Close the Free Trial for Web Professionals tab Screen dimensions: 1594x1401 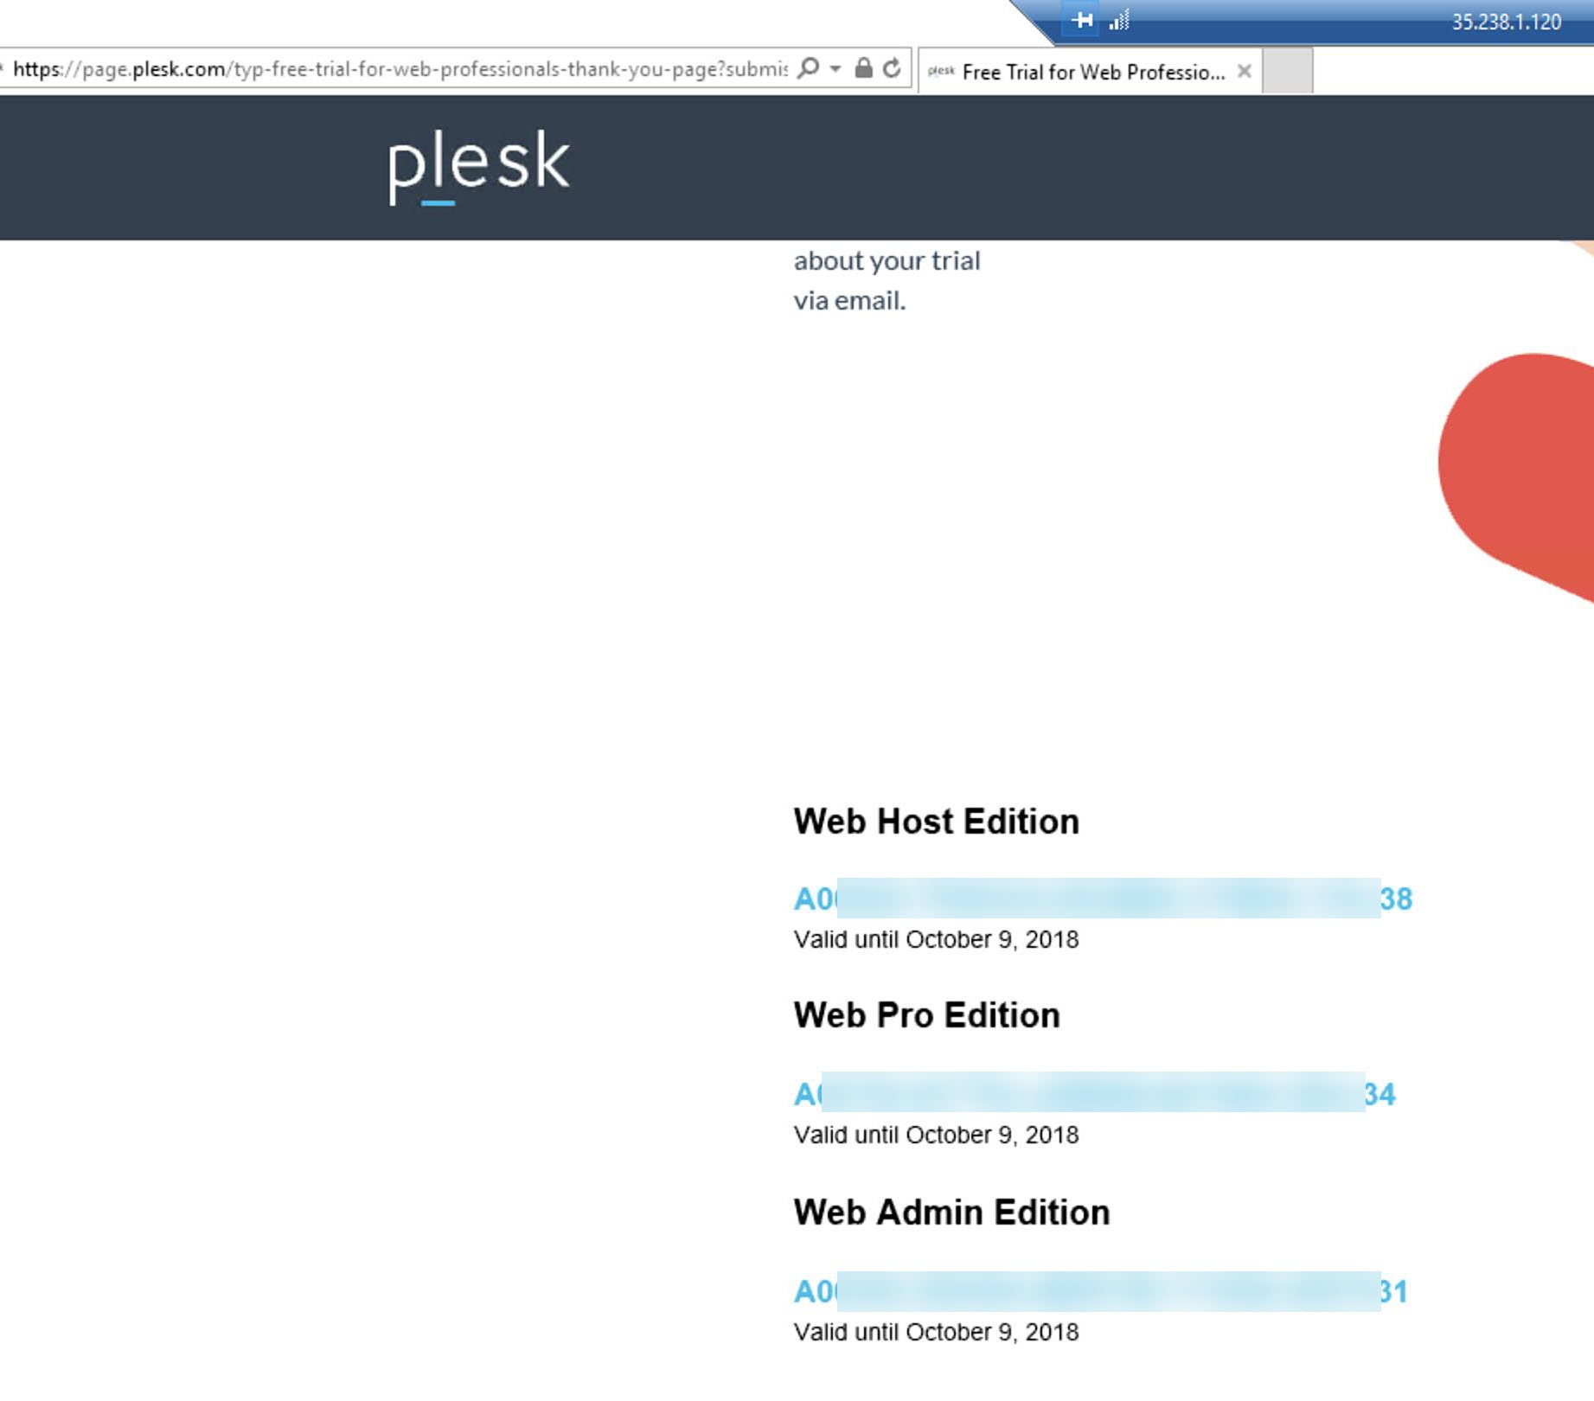pos(1244,72)
